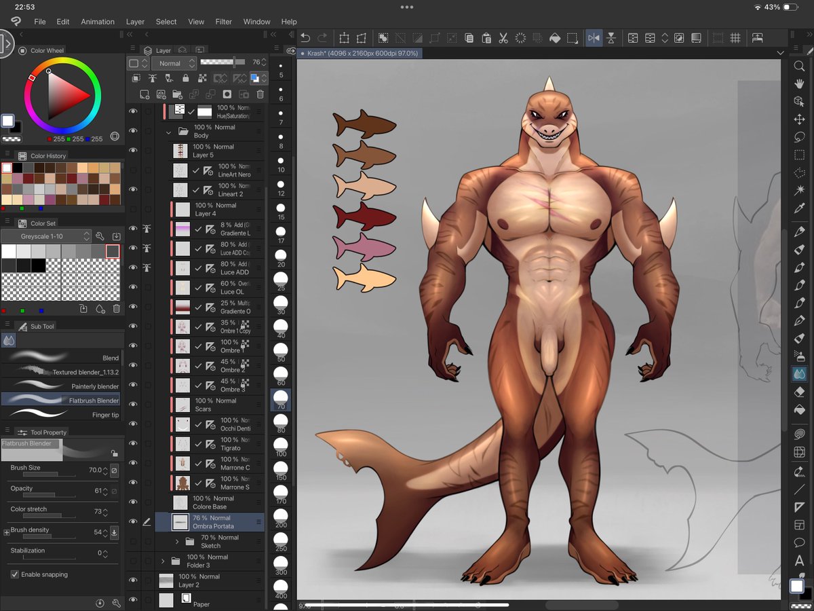814x611 pixels.
Task: Adjust the layer opacity 76 stepper
Action: tap(265, 62)
